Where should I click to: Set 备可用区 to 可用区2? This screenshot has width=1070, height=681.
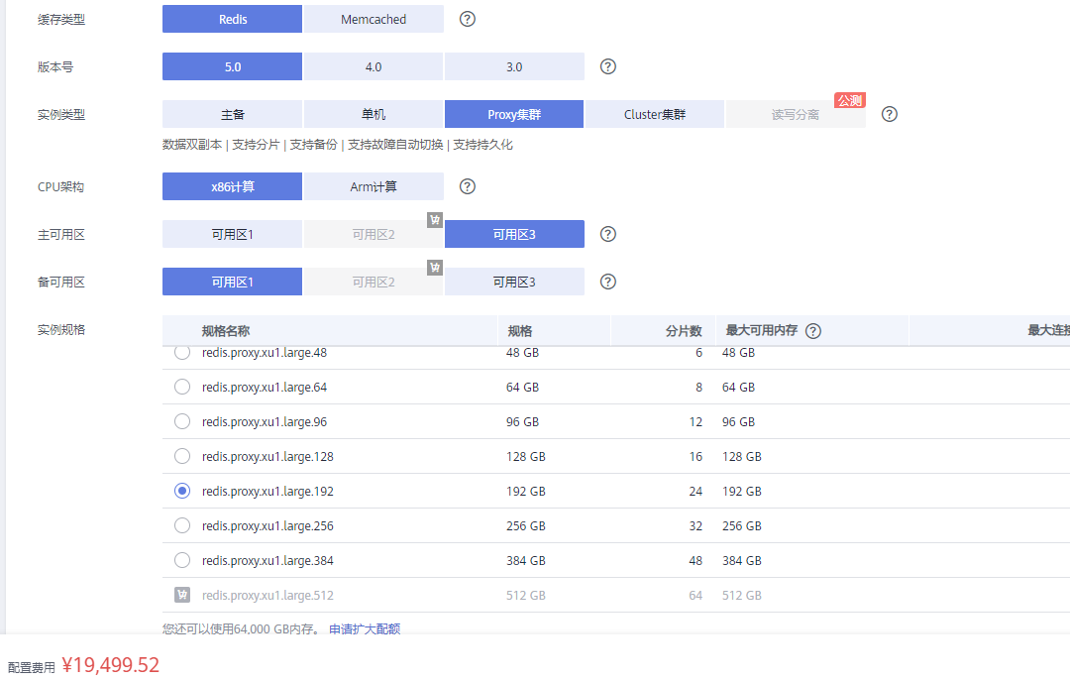click(x=374, y=283)
